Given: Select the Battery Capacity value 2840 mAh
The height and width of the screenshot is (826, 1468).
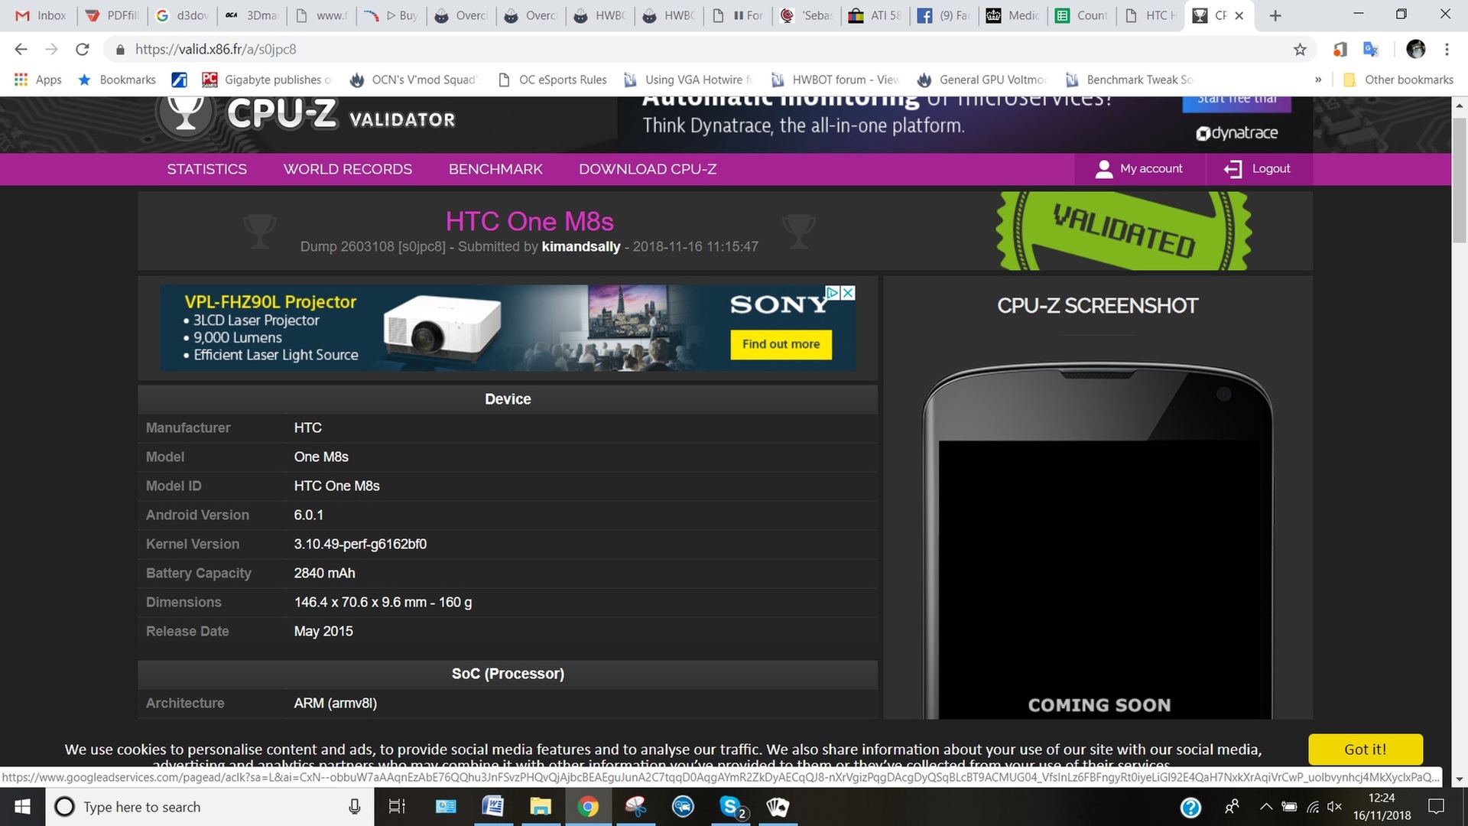Looking at the screenshot, I should pyautogui.click(x=324, y=573).
